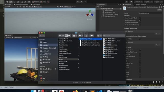Viewport: 164px width, 92px height.
Task: Toggle No Engine References checkbox
Action: (x=140, y=25)
